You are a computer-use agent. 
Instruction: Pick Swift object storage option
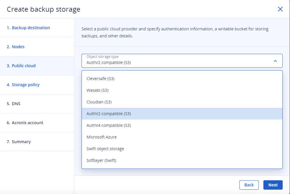point(182,149)
